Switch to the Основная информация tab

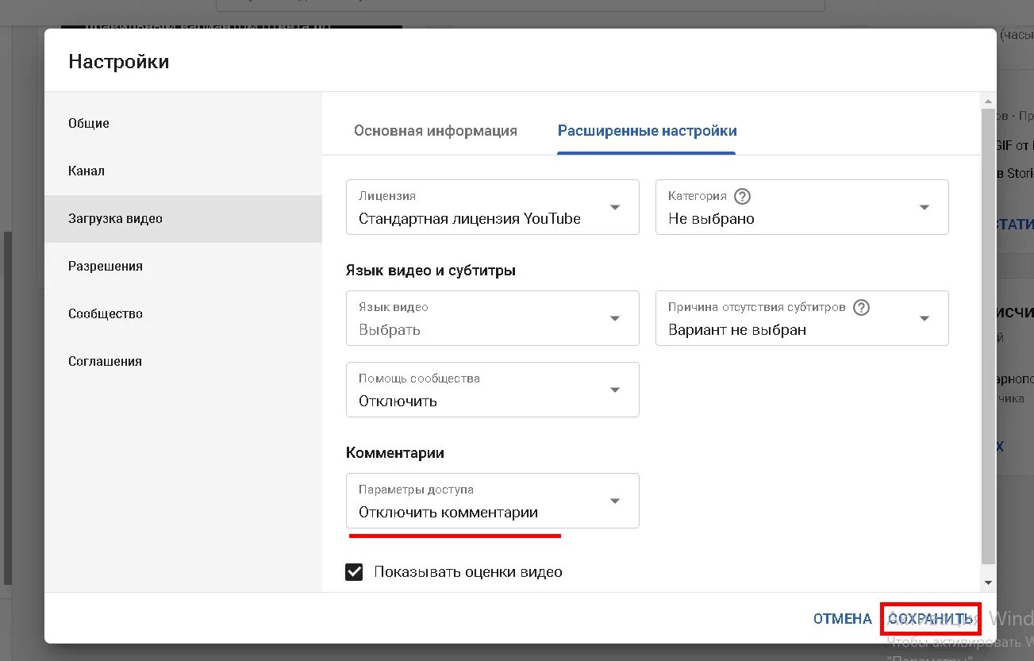[x=436, y=131]
